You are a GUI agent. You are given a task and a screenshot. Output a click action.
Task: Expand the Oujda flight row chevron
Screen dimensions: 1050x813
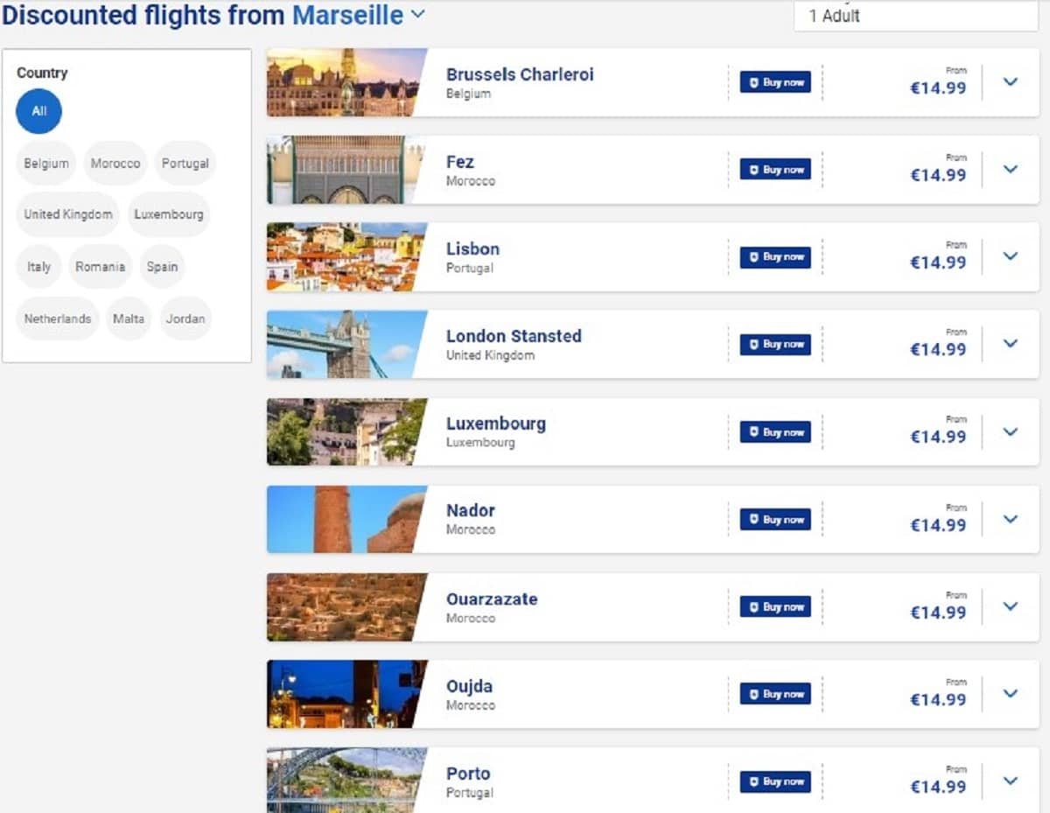click(1011, 694)
